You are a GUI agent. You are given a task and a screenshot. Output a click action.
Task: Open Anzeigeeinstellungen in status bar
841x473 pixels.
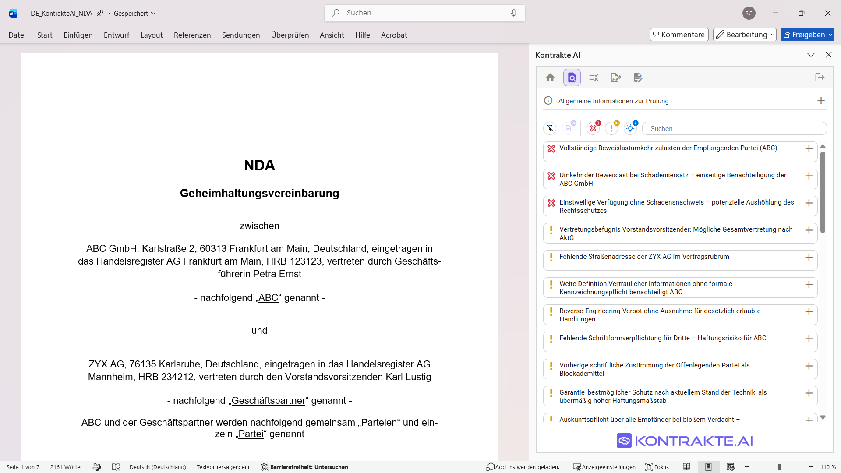click(x=604, y=467)
